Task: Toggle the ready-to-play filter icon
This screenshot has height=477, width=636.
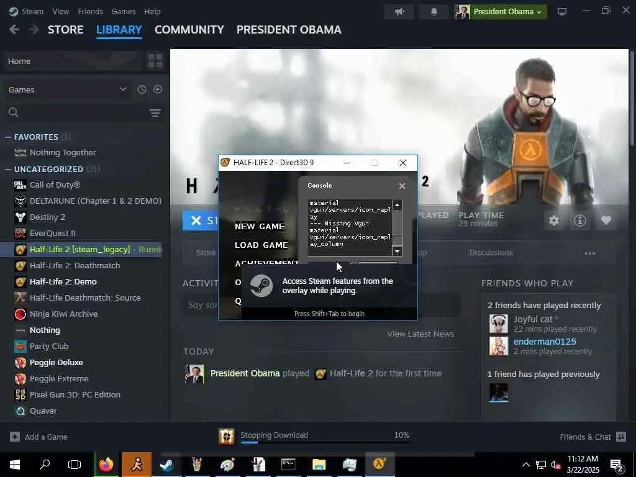Action: [158, 89]
